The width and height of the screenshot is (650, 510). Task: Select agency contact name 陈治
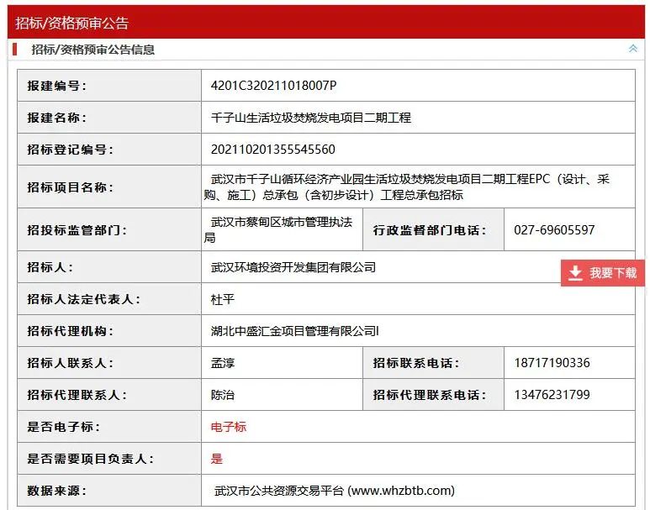click(x=223, y=395)
